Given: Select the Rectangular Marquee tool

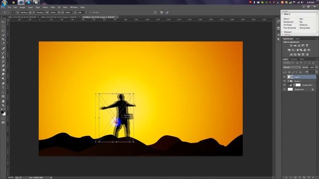Looking at the screenshot, I should pyautogui.click(x=3, y=26).
